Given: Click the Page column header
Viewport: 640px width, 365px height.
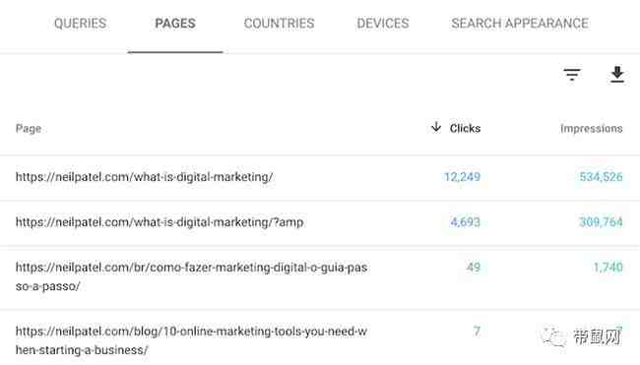Looking at the screenshot, I should (x=29, y=129).
